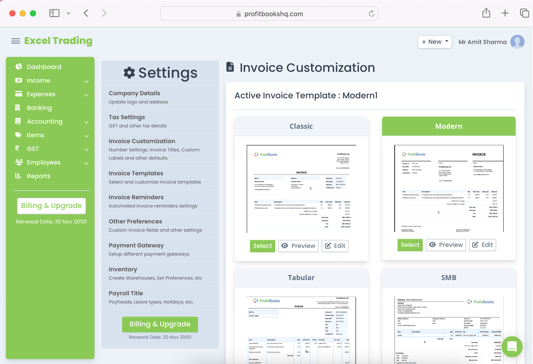Open the hamburger menu beside Excel Trading
The height and width of the screenshot is (364, 533).
click(15, 41)
